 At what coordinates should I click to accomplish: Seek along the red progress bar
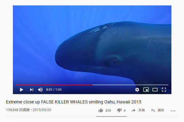[54, 85]
